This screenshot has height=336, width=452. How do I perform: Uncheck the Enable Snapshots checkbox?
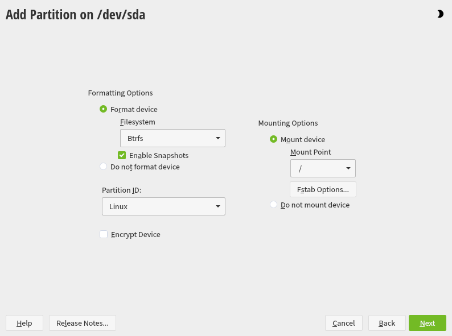tap(122, 155)
